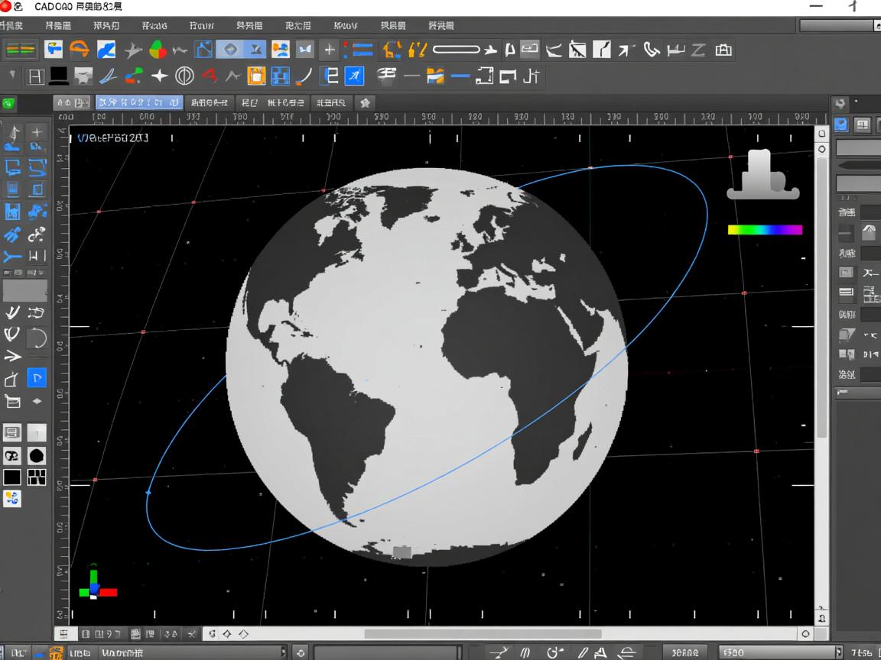This screenshot has width=881, height=660.
Task: Toggle the green indicator button below the toolbars
Action: (x=8, y=103)
